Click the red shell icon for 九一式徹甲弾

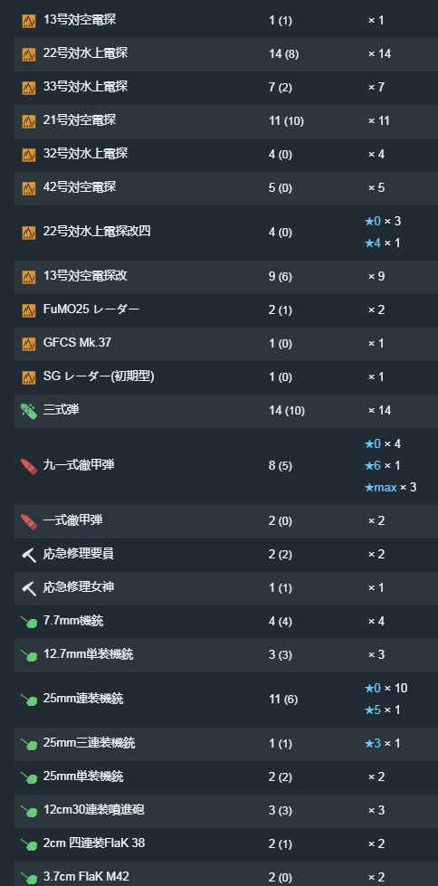click(x=29, y=466)
